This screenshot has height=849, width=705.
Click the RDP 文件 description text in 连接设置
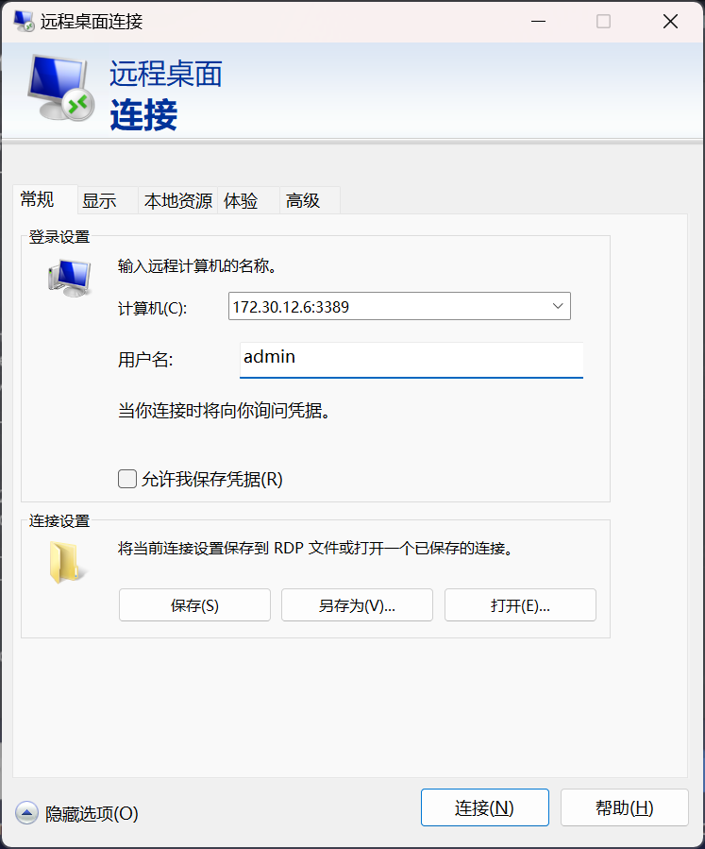point(315,548)
